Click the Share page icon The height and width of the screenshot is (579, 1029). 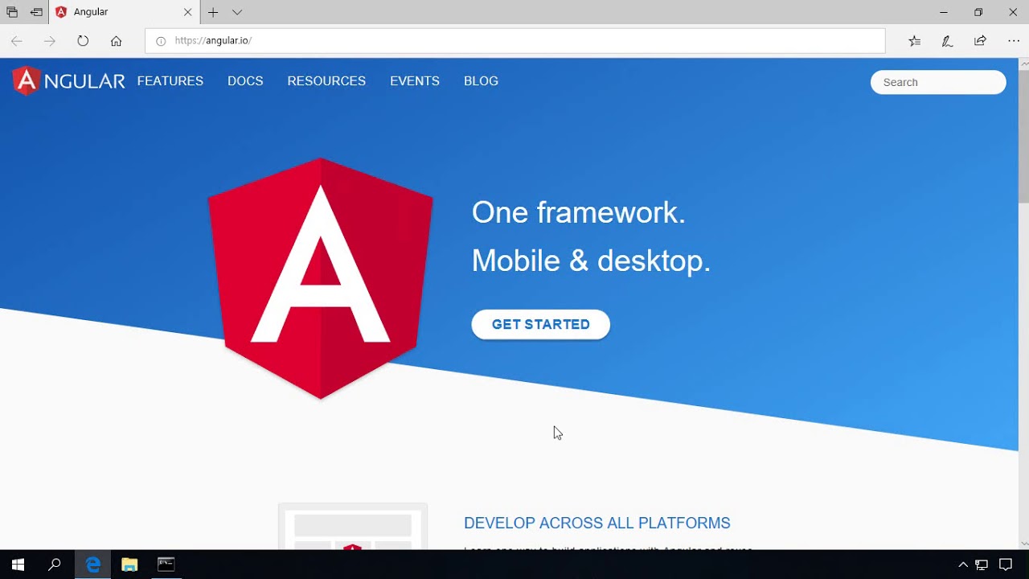[x=980, y=41]
